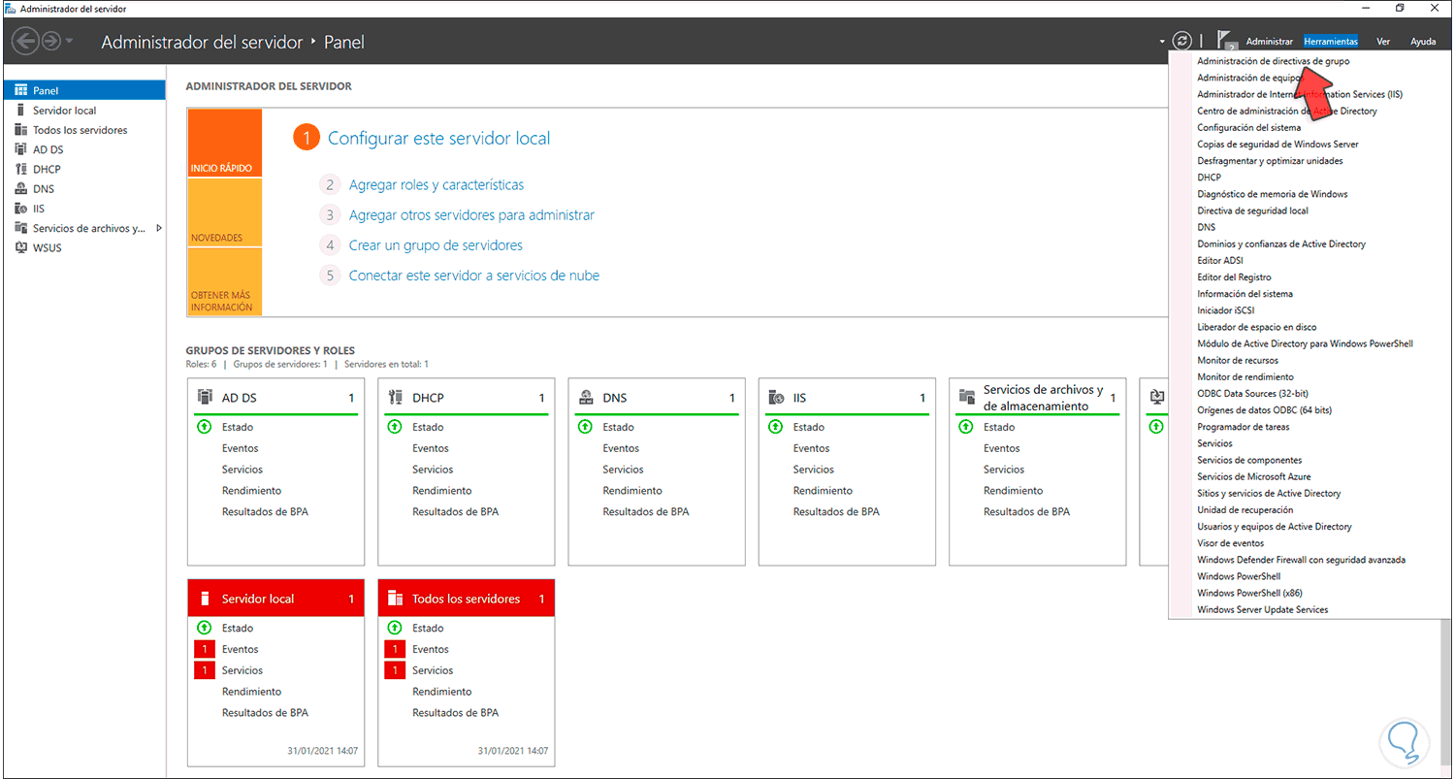The height and width of the screenshot is (779, 1455).
Task: Select Administración de directivas de grupo
Action: [1273, 61]
